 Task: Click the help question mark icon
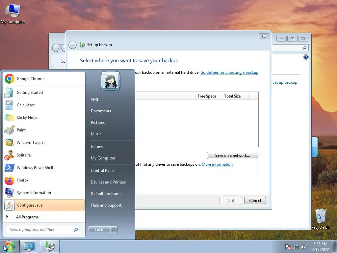(x=306, y=57)
